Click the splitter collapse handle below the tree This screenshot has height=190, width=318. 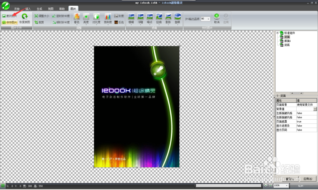(296, 93)
